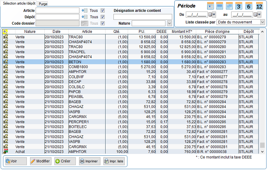Uncheck the Tous checkbox for Article
Image resolution: width=268 pixels, height=170 pixels.
point(103,10)
